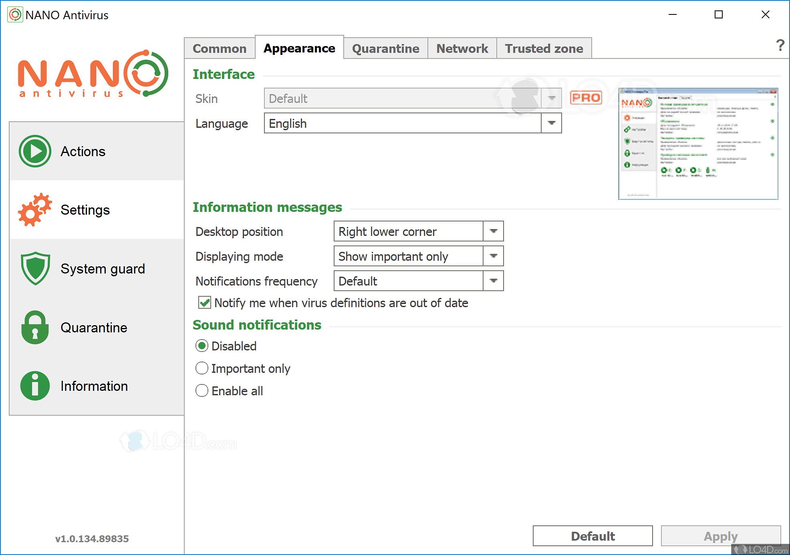Click the Default button at bottom

592,536
